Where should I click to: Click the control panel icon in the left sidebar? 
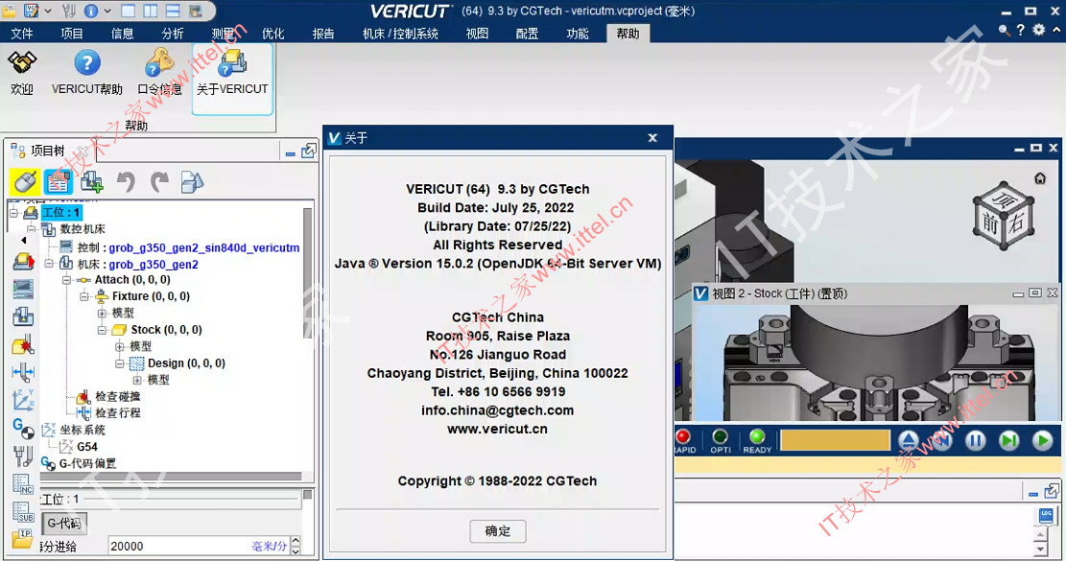coord(23,289)
